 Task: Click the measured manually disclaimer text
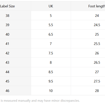point(40,100)
